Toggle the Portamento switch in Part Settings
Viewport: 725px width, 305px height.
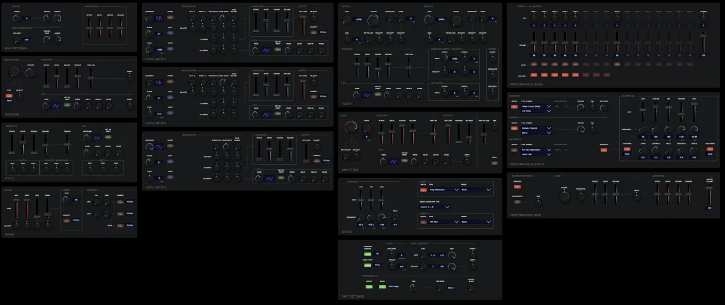[x=369, y=287]
